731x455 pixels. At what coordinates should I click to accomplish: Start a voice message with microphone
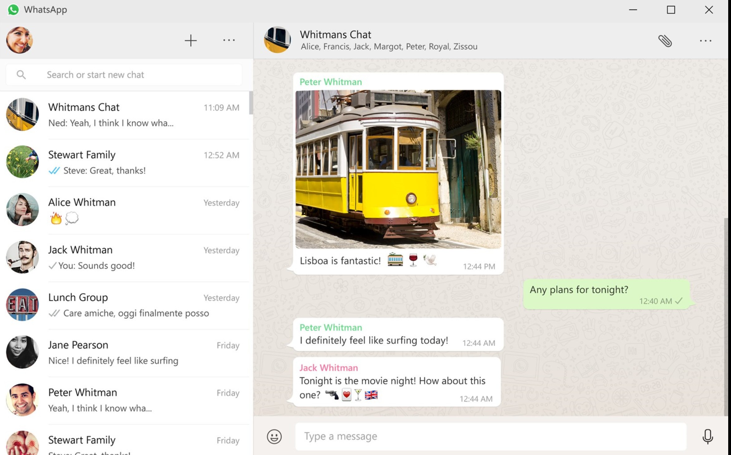coord(708,436)
